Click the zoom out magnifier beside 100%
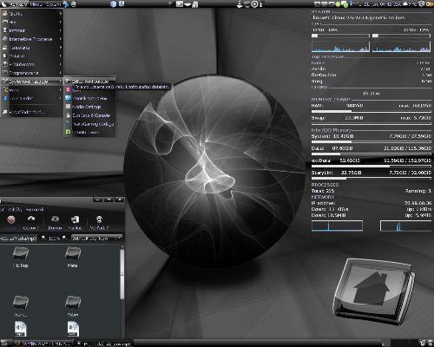 (43, 238)
